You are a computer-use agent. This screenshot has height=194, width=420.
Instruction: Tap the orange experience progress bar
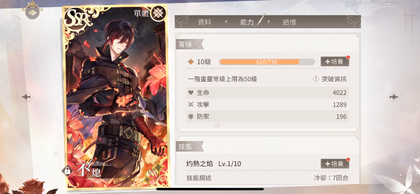267,62
